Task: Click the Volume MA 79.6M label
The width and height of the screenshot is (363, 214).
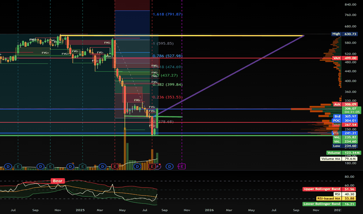Action: coord(339,159)
